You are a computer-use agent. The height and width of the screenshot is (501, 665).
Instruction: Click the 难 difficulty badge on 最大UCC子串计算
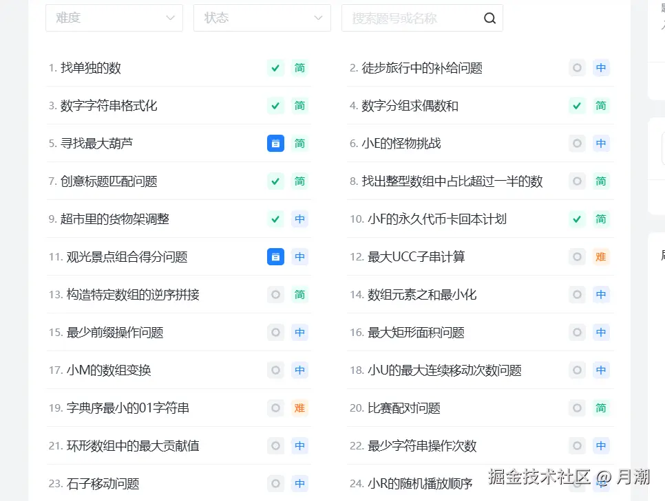pos(600,256)
